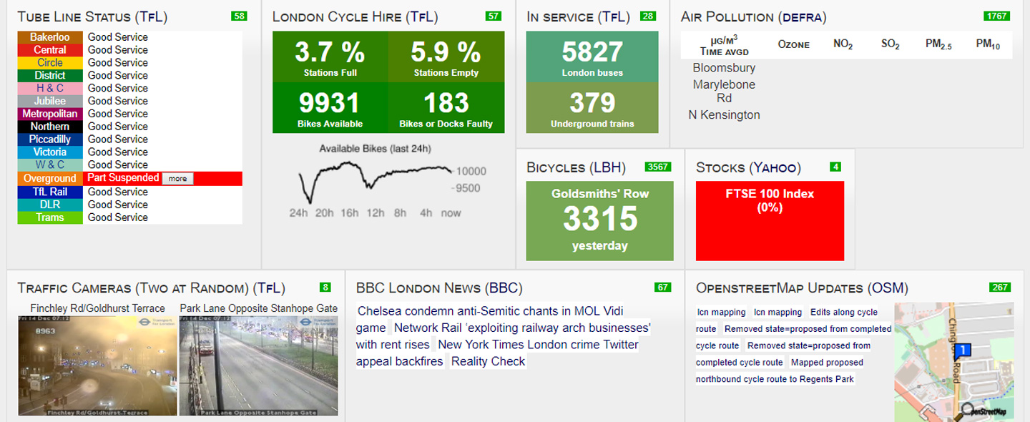
Task: Click the 3.7 % Stations Full tile
Action: pos(330,57)
